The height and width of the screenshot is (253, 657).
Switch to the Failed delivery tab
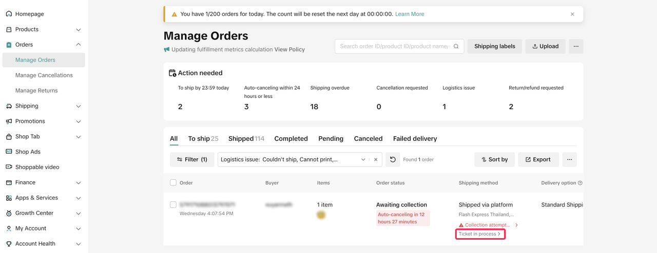pyautogui.click(x=415, y=139)
